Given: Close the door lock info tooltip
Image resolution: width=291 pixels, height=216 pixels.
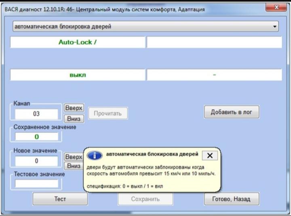Looking at the screenshot, I should coord(209,155).
